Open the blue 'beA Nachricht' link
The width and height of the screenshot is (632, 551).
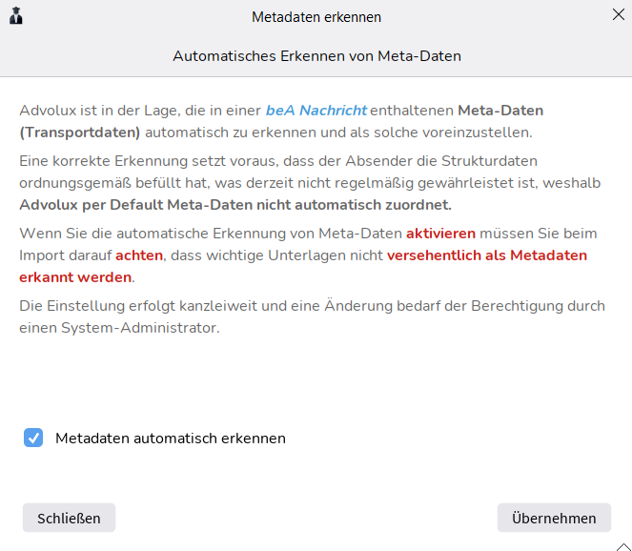tap(316, 111)
